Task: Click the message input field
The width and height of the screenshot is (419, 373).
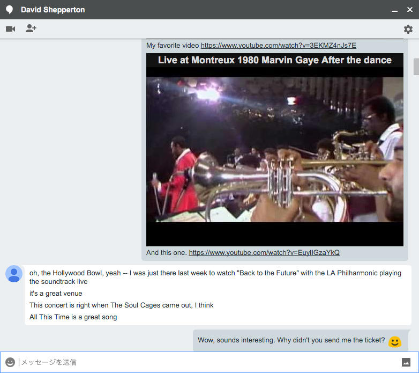Action: pyautogui.click(x=209, y=362)
